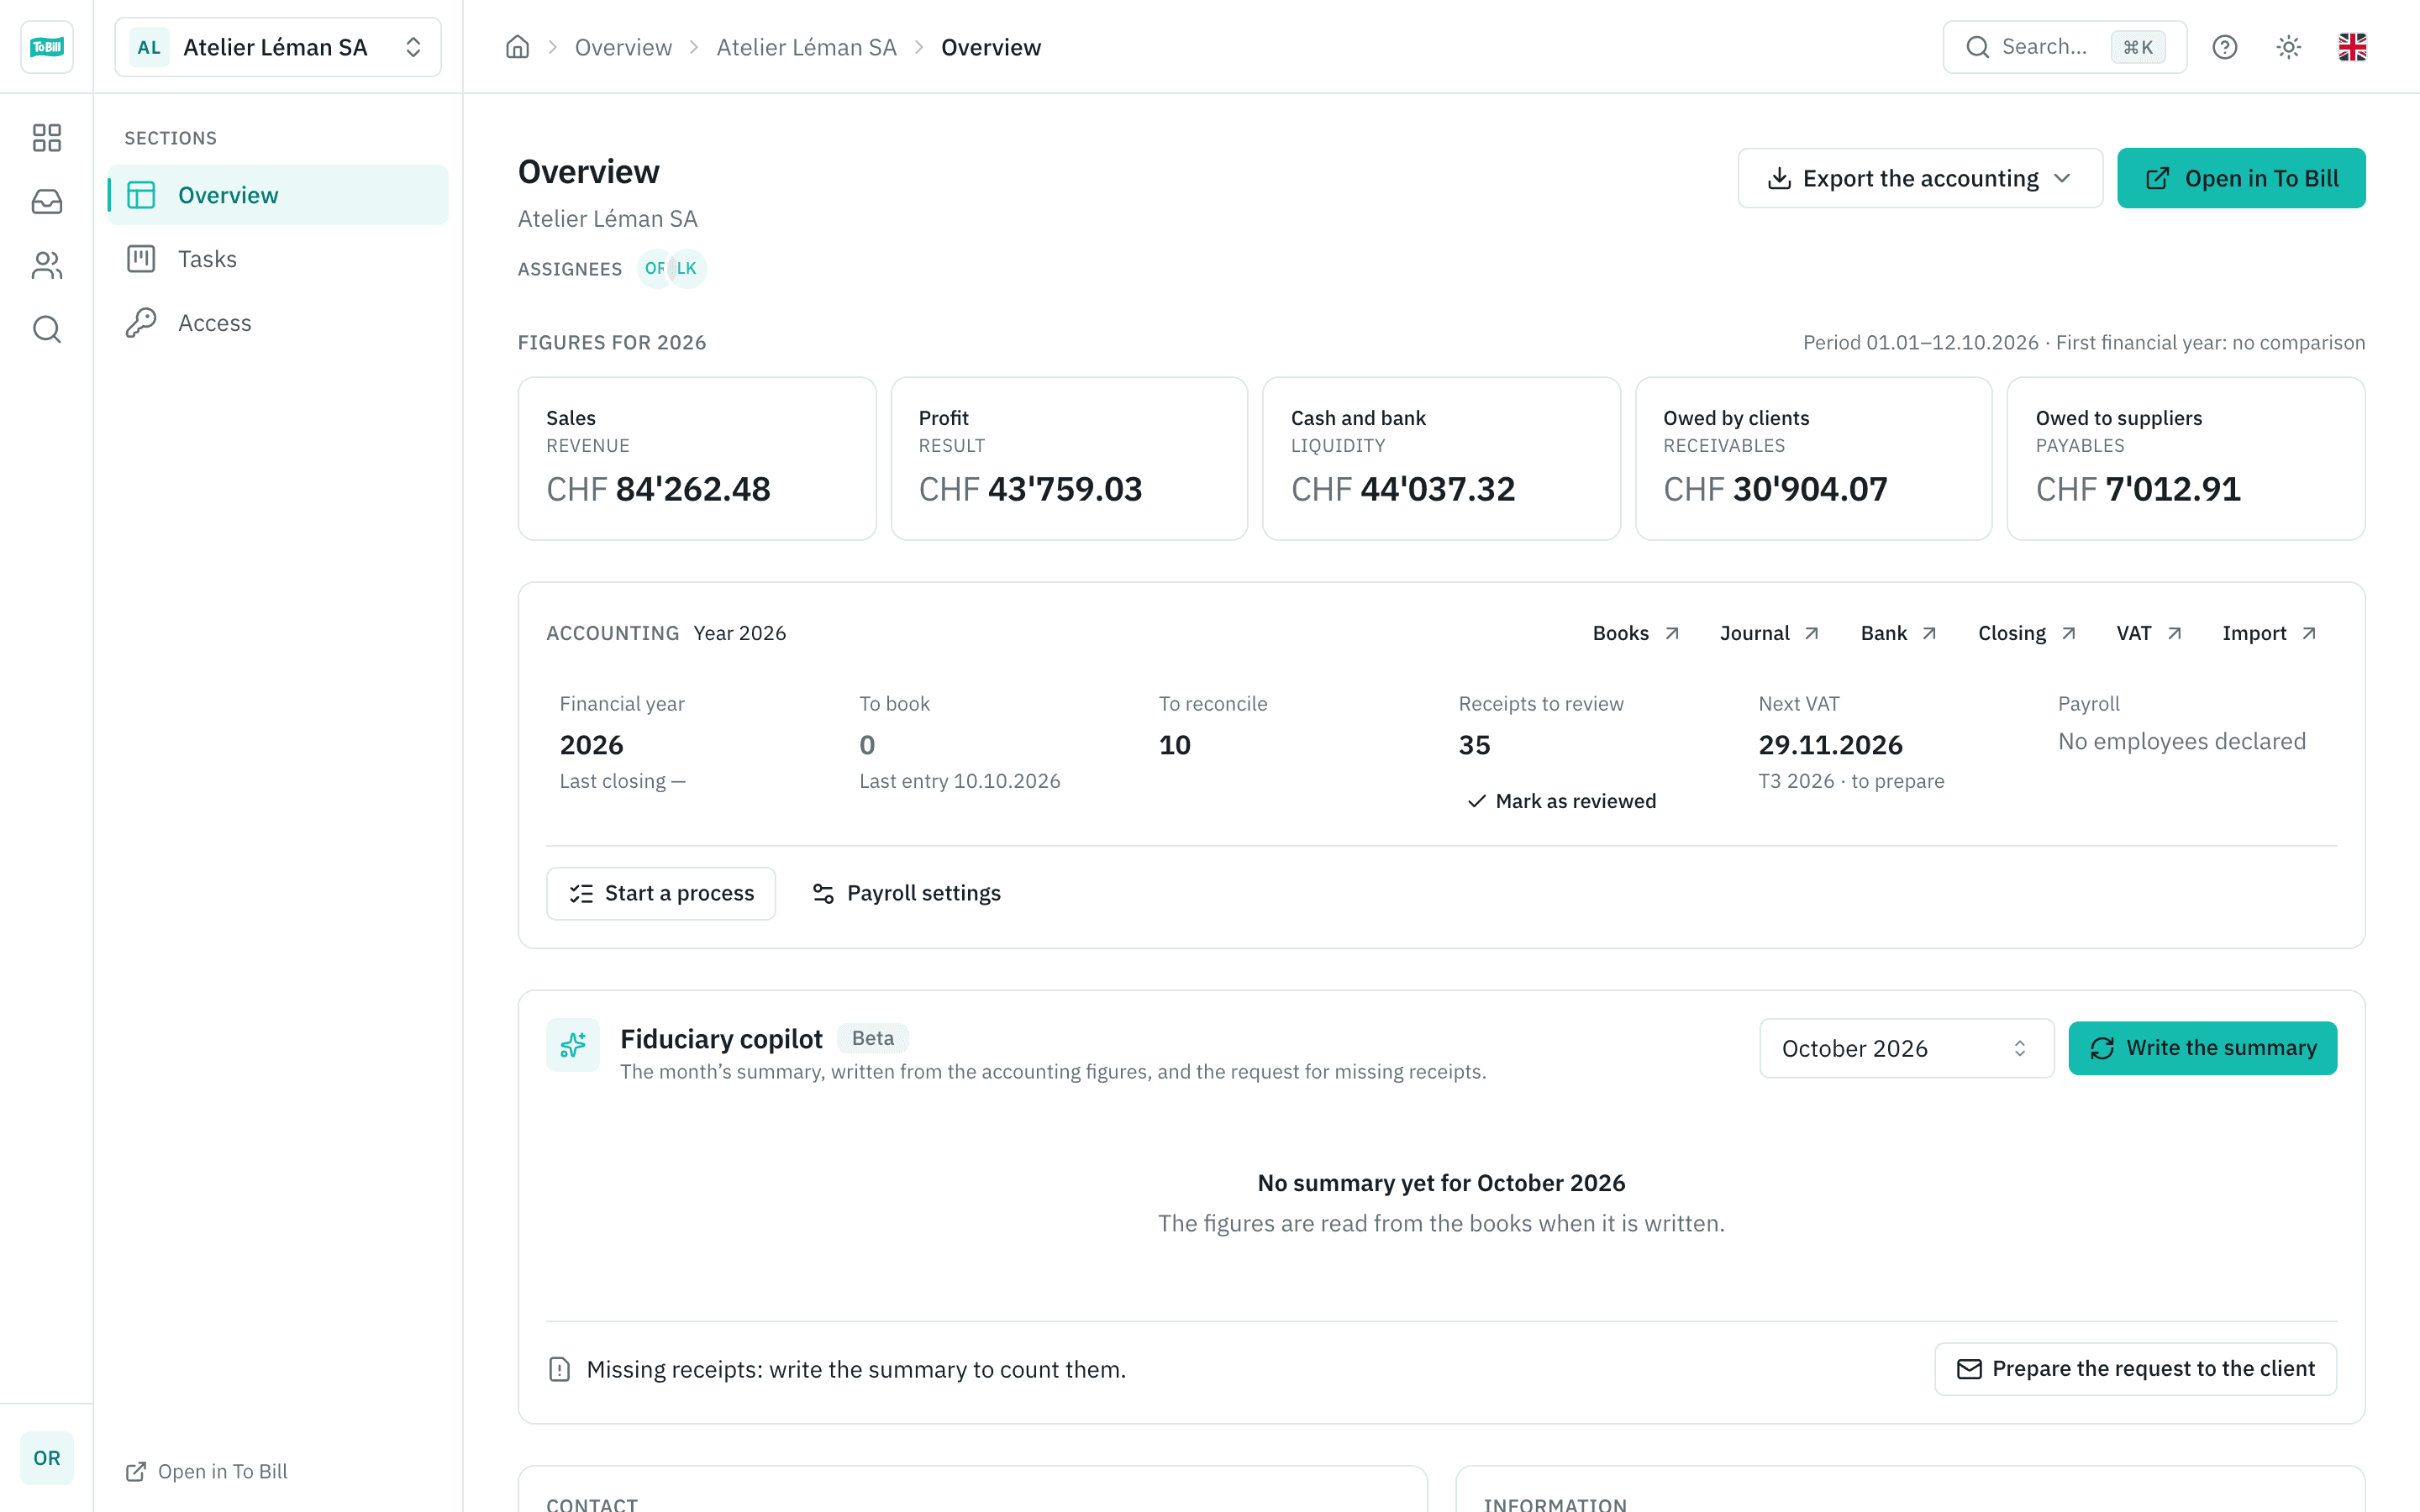Click Prepare the request to the client

(x=2135, y=1369)
